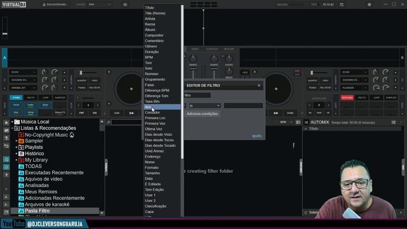Click the orange Sampler folder icon
This screenshot has height=229, width=407.
(x=21, y=141)
